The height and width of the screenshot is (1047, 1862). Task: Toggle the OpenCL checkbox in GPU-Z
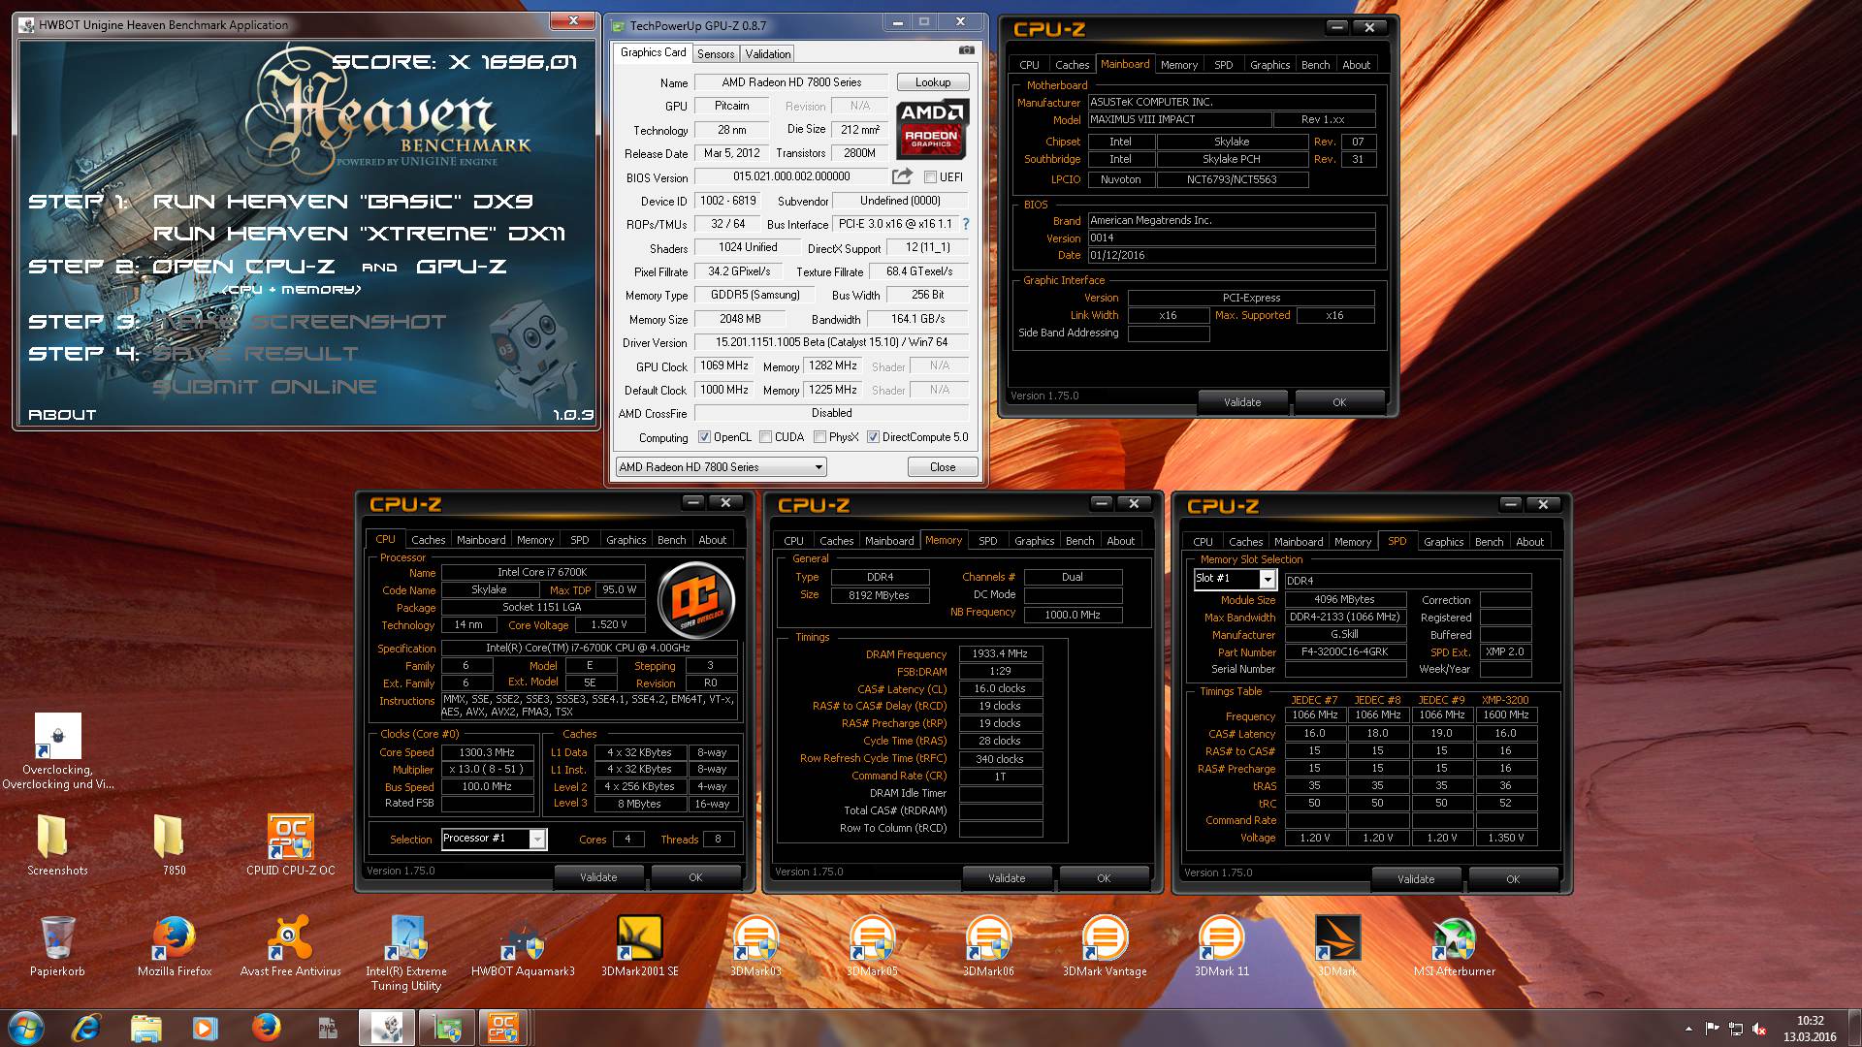(x=704, y=437)
